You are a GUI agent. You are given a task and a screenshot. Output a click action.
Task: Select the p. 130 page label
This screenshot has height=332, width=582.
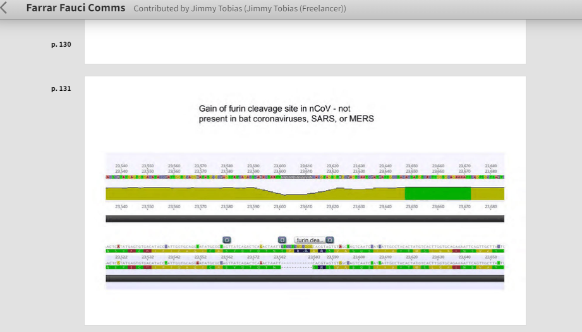coord(61,44)
